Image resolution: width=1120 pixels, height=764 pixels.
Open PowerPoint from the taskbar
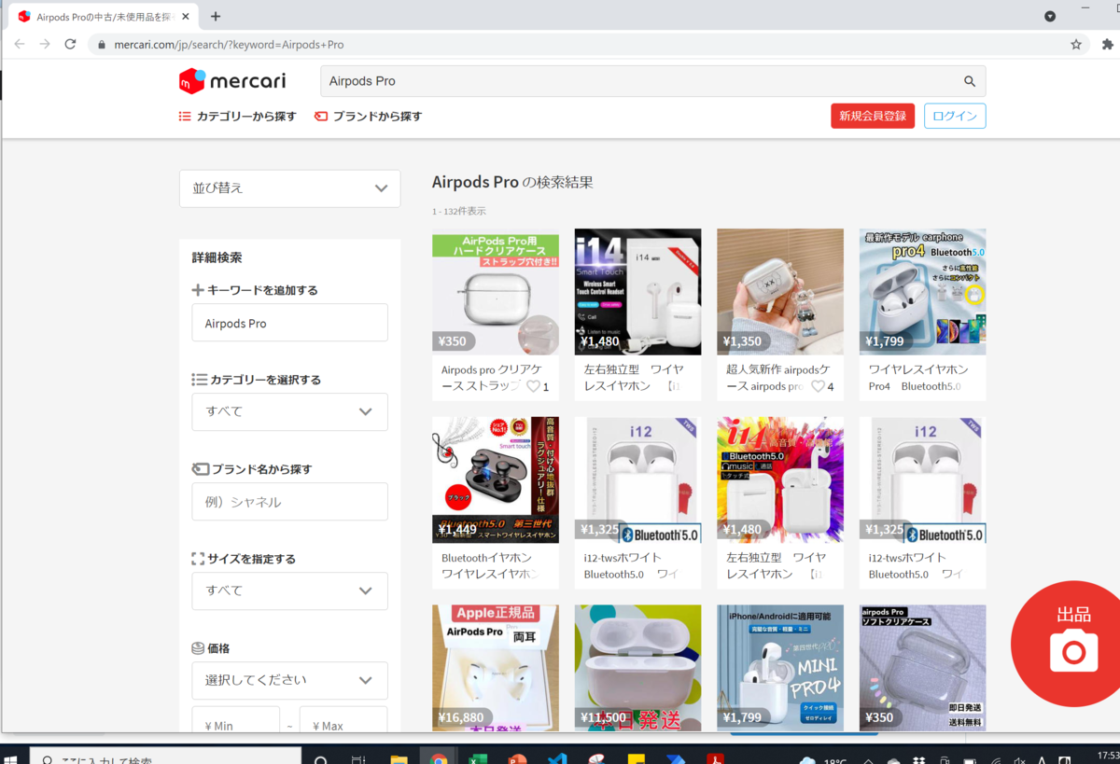coord(518,757)
